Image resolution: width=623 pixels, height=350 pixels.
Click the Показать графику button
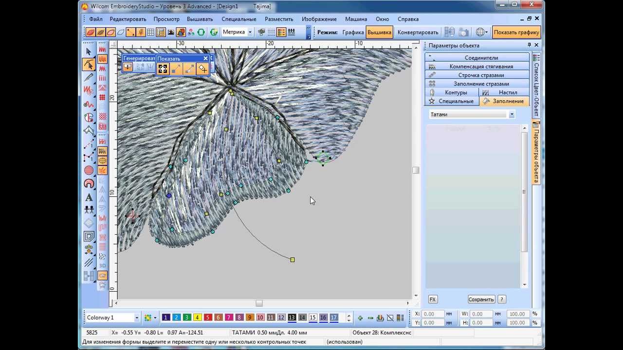(x=516, y=33)
